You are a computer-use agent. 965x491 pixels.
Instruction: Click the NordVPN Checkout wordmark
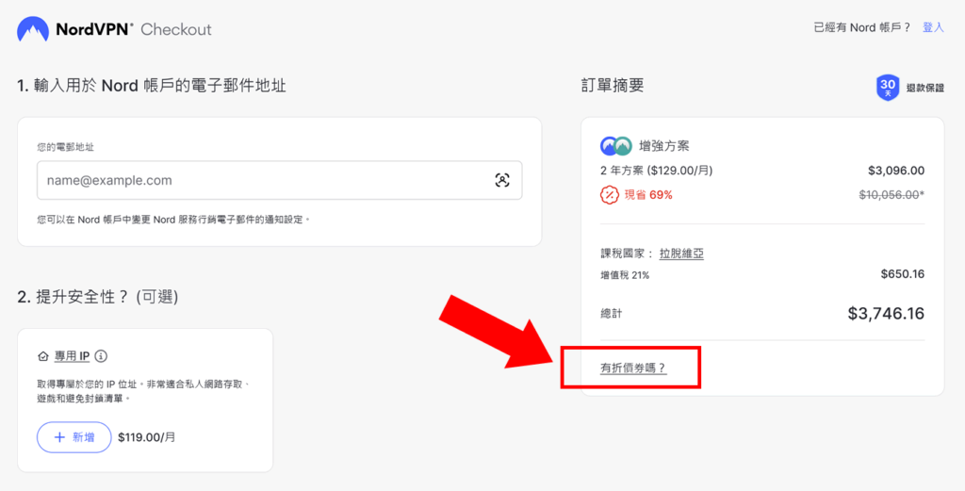click(133, 29)
